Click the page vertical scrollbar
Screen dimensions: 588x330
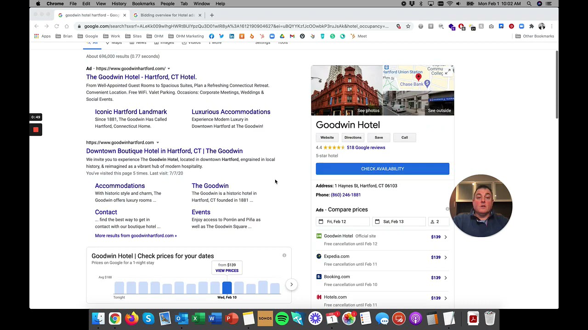[x=556, y=85]
